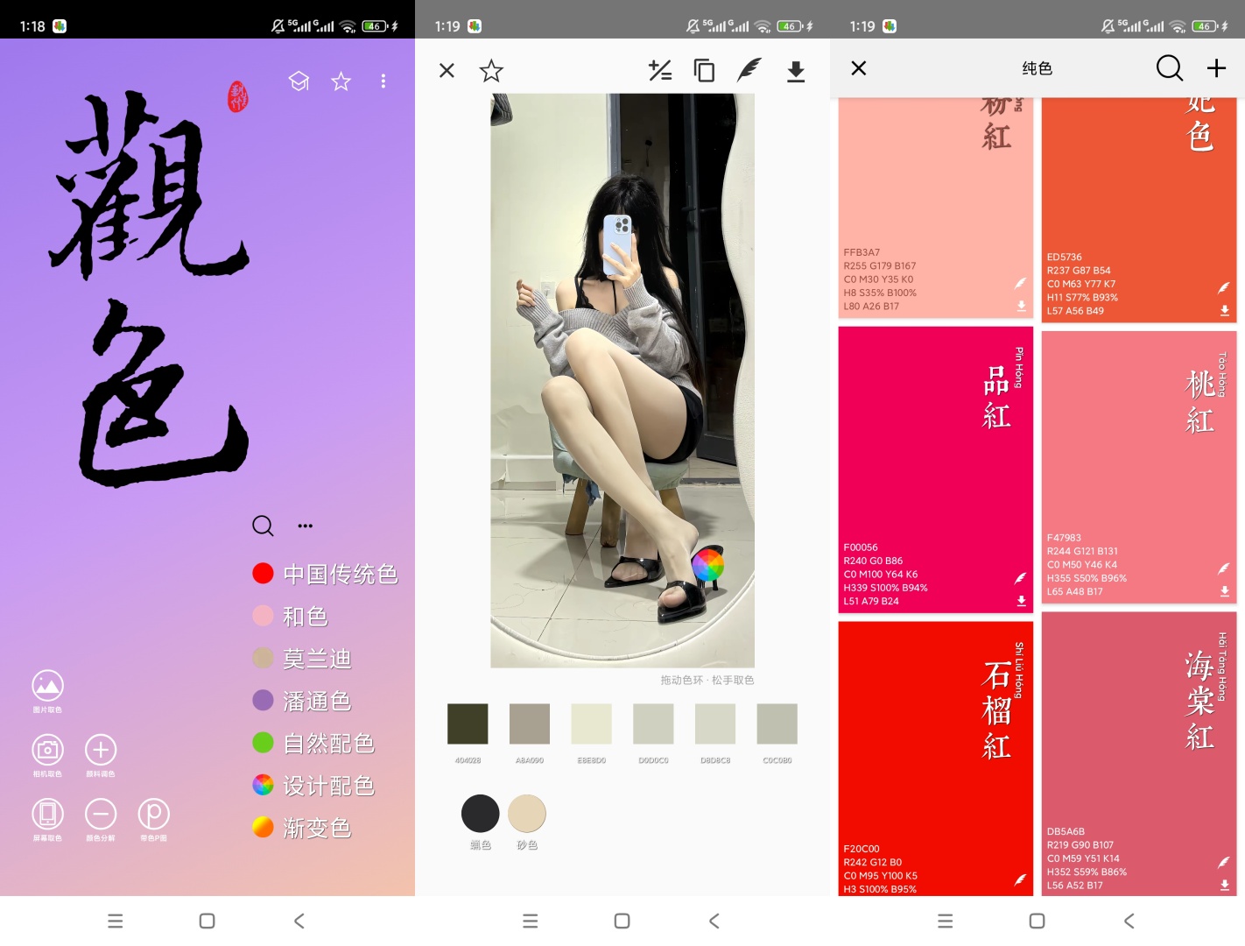1245x946 pixels.
Task: Download palette via the photo screen toolbar arrow
Action: pos(796,71)
